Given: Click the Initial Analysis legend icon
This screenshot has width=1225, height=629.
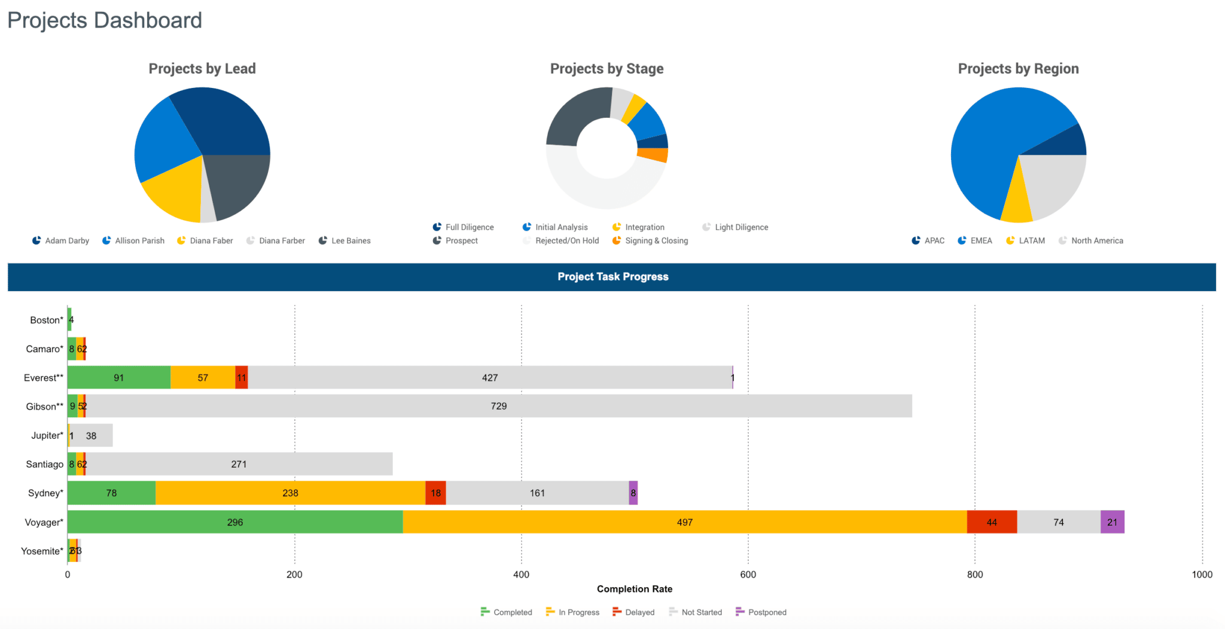Looking at the screenshot, I should click(527, 227).
